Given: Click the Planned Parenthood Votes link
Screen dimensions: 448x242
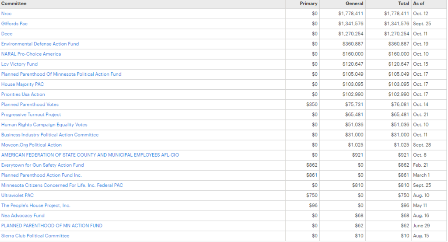Looking at the screenshot, I should 30,104.
